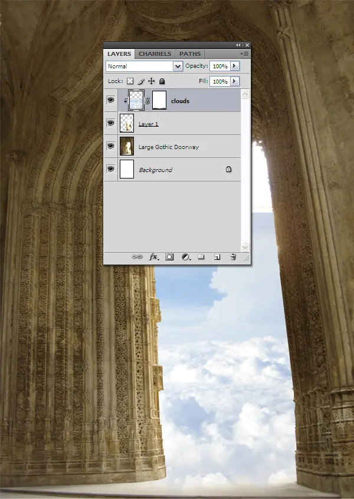Click the Lock all padlock icon

click(162, 81)
